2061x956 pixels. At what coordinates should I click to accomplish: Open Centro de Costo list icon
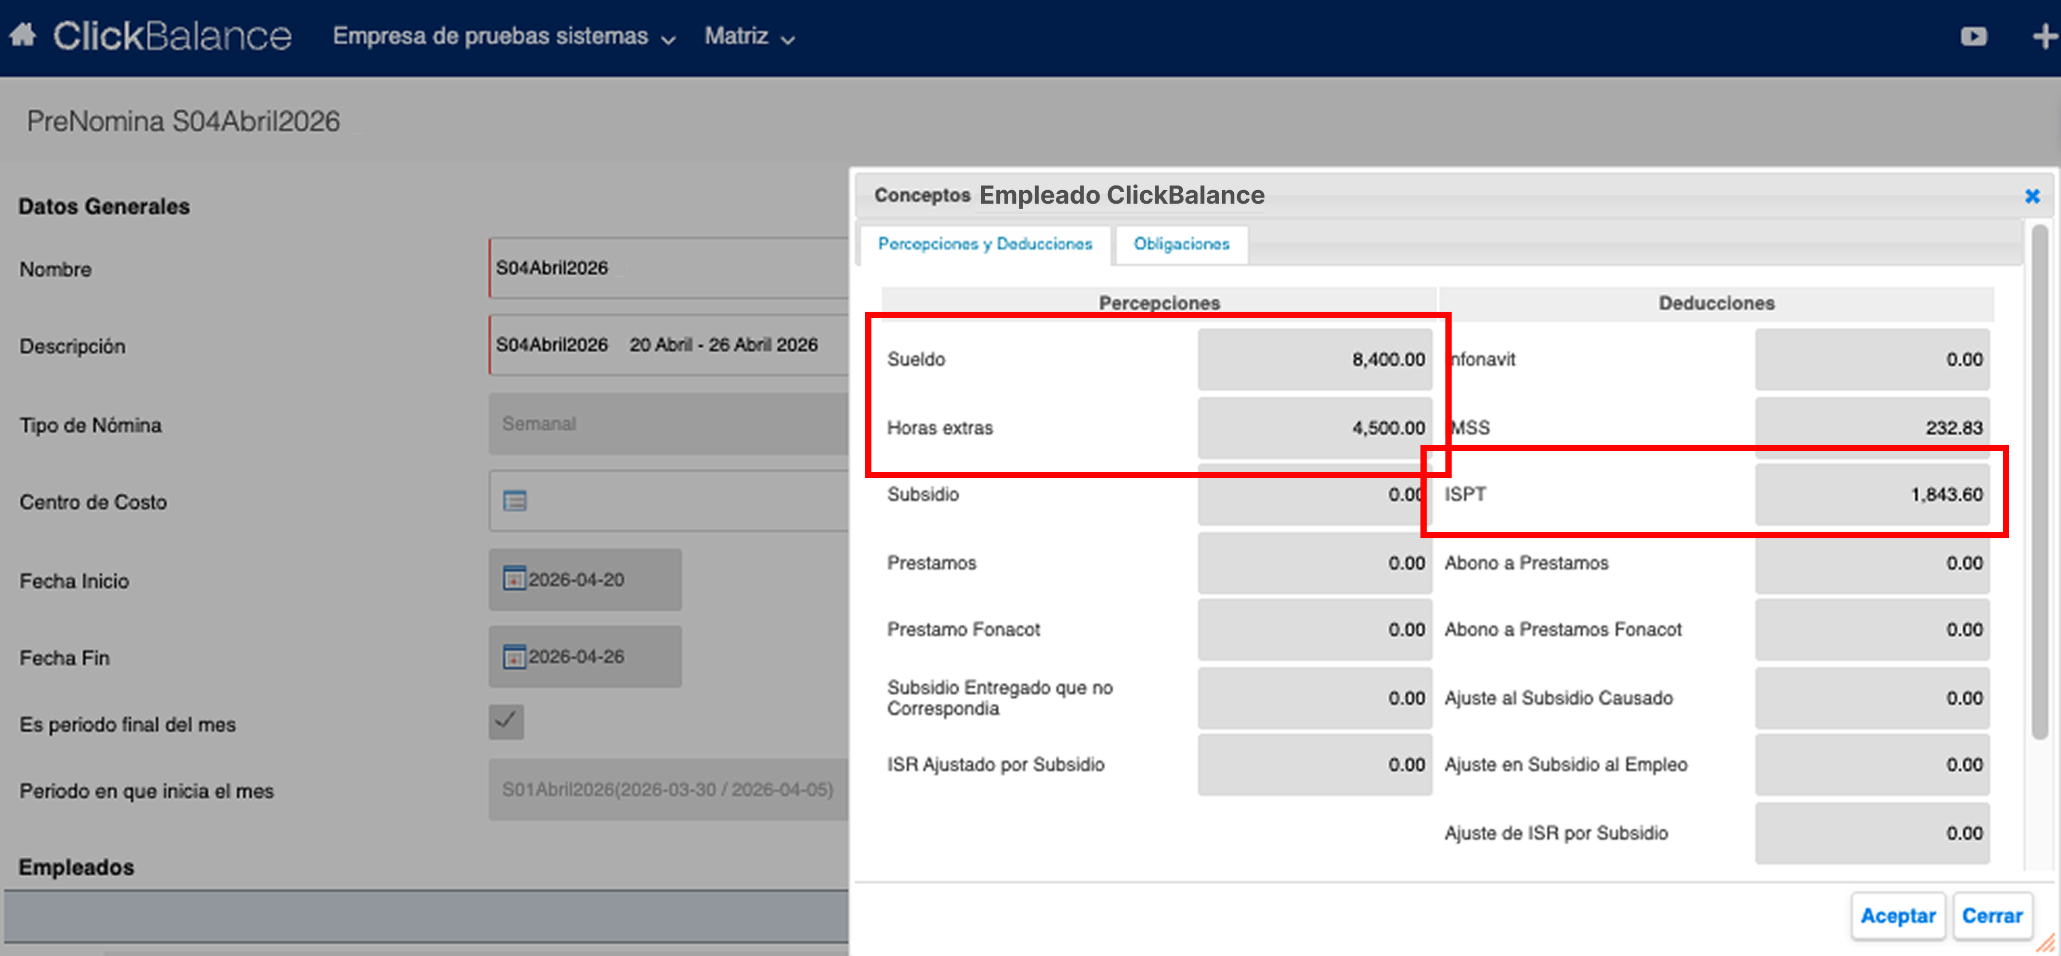[x=514, y=501]
